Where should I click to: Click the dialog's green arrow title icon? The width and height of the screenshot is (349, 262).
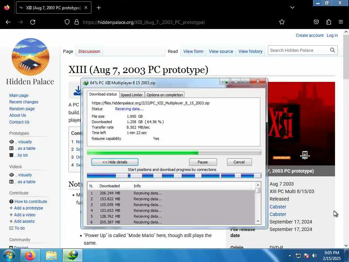click(x=225, y=82)
